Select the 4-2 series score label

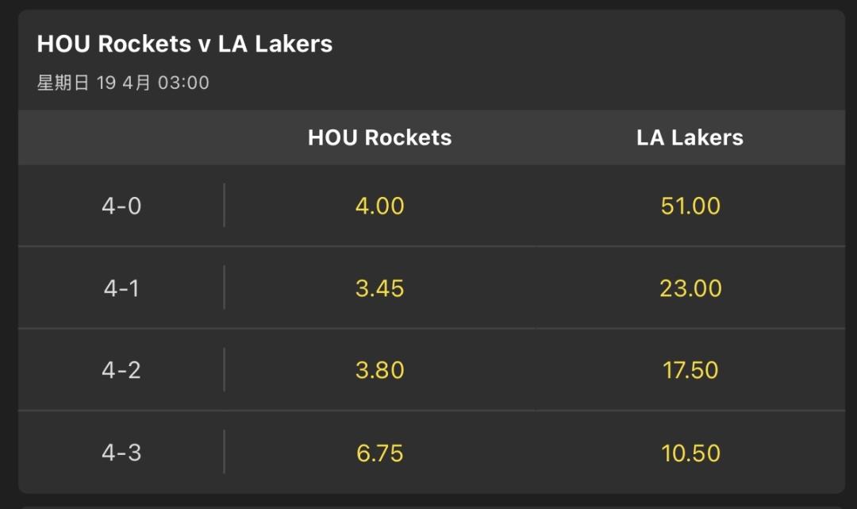pos(121,370)
